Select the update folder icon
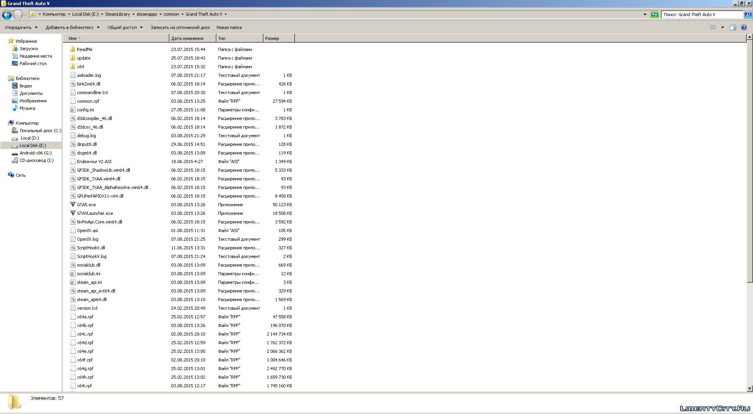The image size is (753, 414). coord(73,58)
